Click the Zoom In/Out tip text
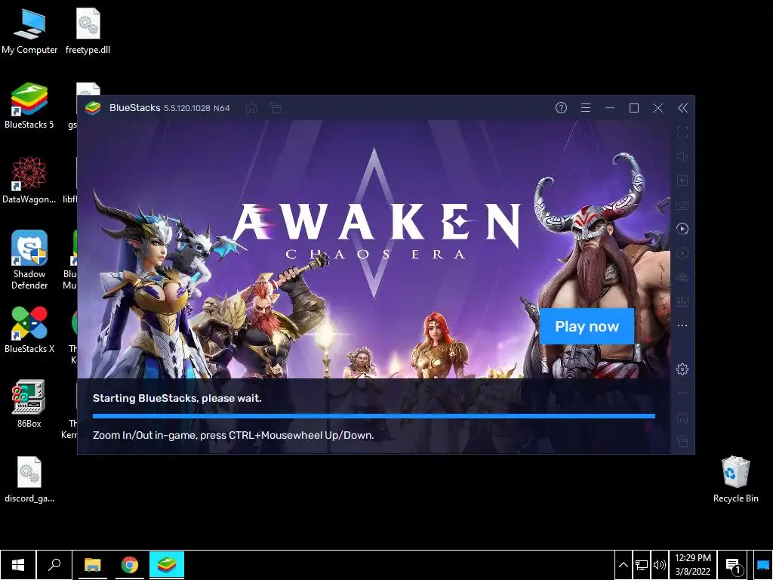Screen dimensions: 773x580 click(x=233, y=435)
